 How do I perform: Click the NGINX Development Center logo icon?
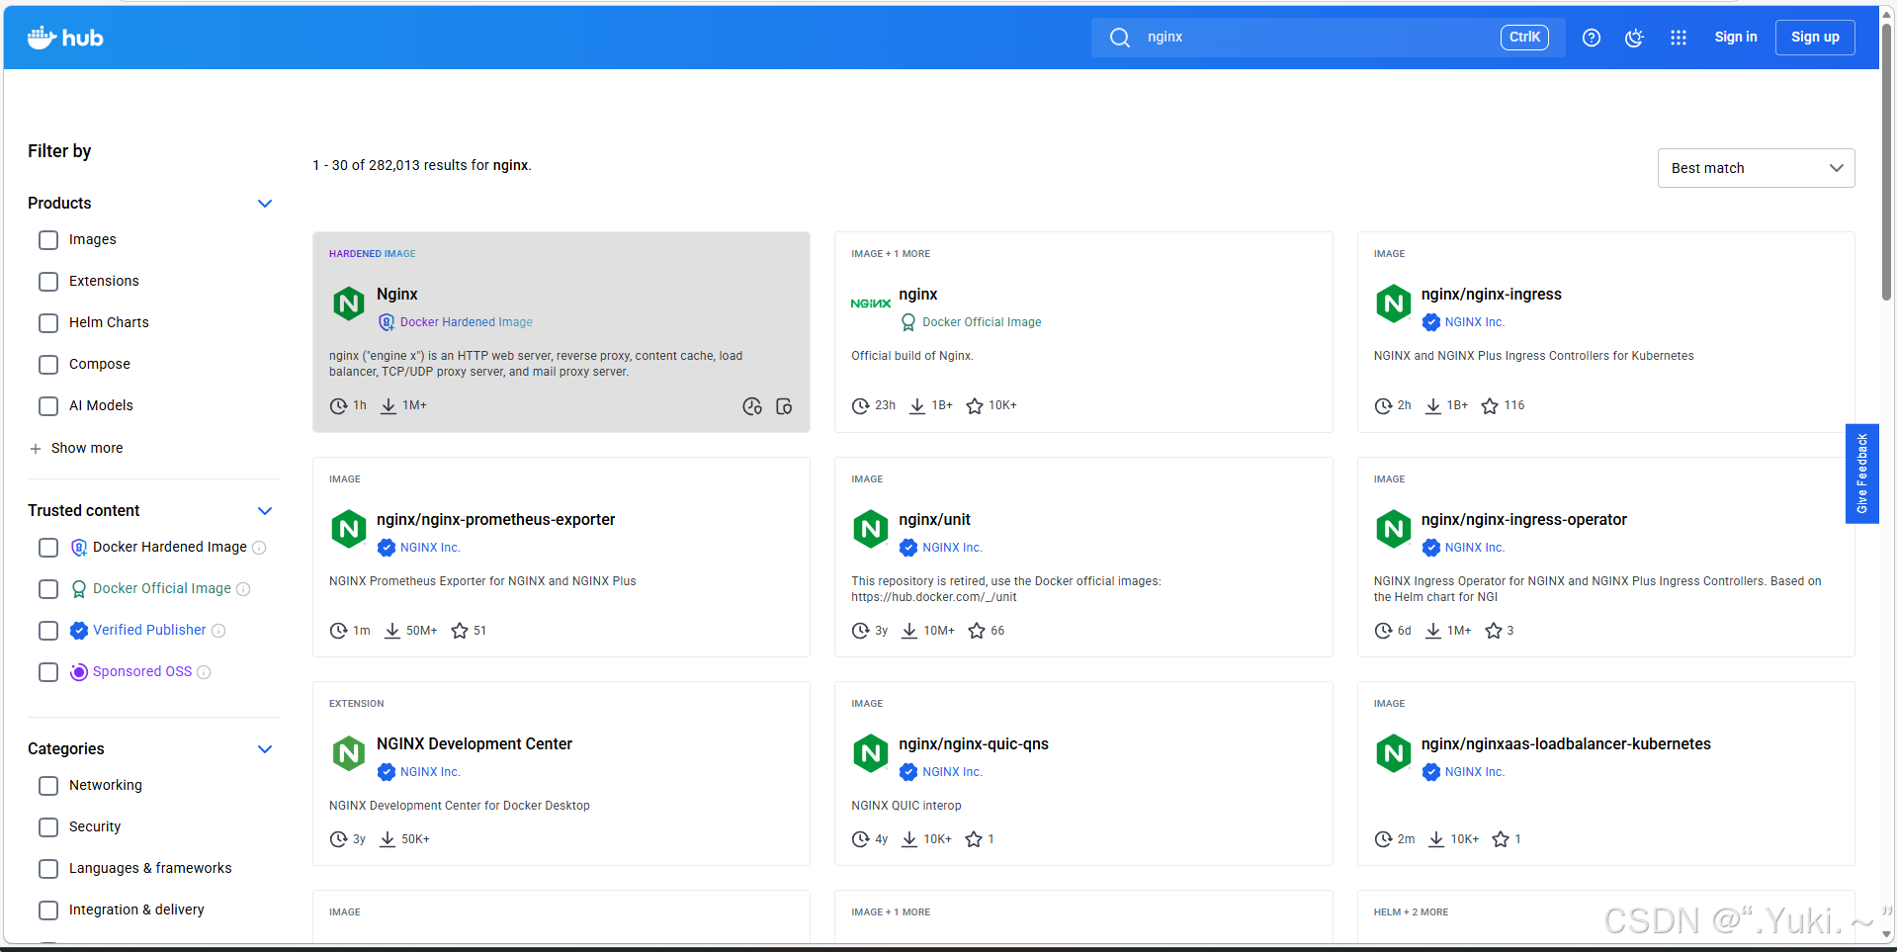(x=348, y=753)
